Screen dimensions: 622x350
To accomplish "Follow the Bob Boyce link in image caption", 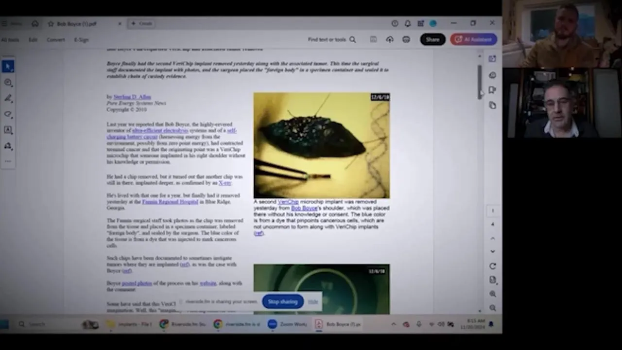I will click(304, 208).
